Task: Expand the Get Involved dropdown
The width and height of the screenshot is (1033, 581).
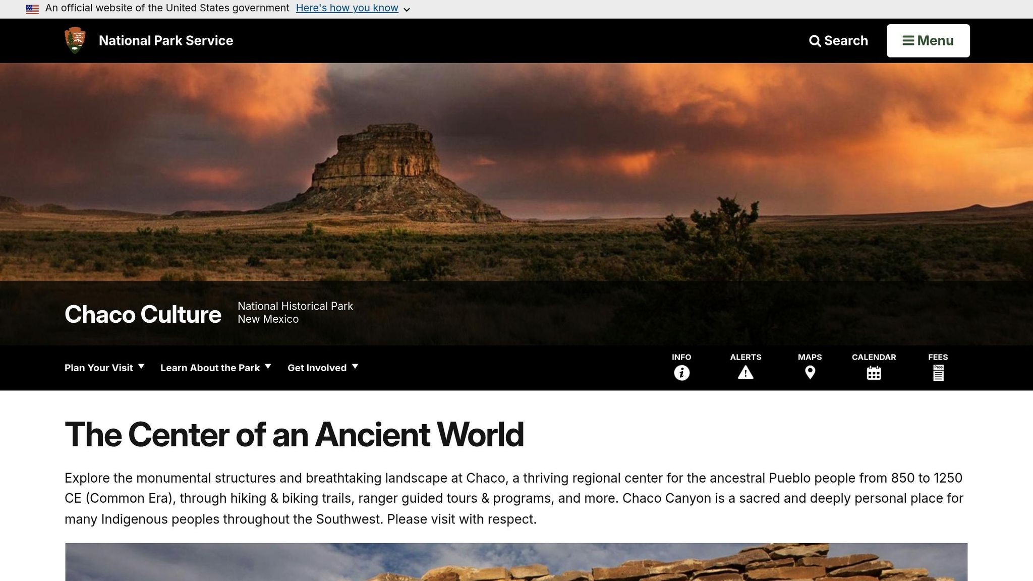Action: click(x=323, y=368)
